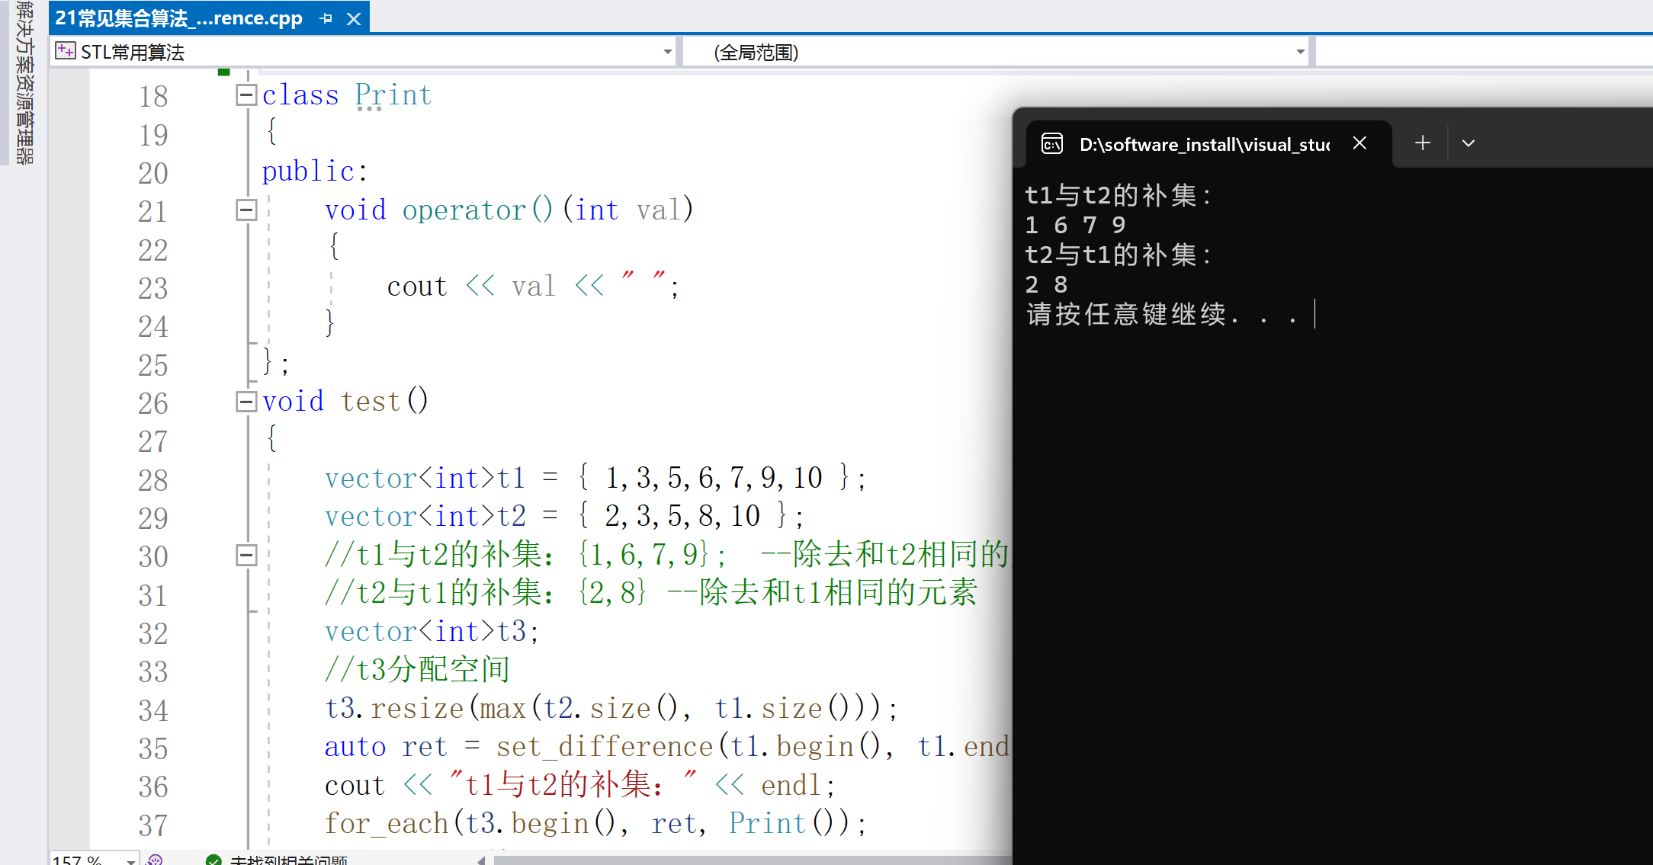Open the console tab dropdown chevron
This screenshot has width=1653, height=865.
(1468, 143)
